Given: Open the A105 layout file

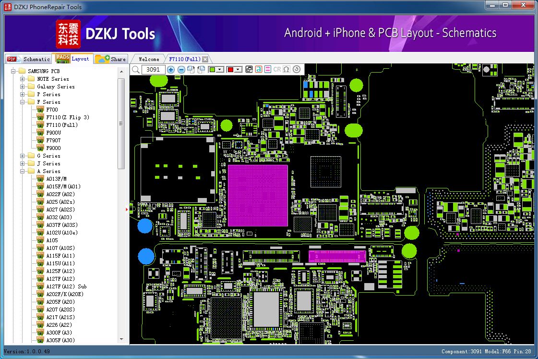Looking at the screenshot, I should point(52,240).
